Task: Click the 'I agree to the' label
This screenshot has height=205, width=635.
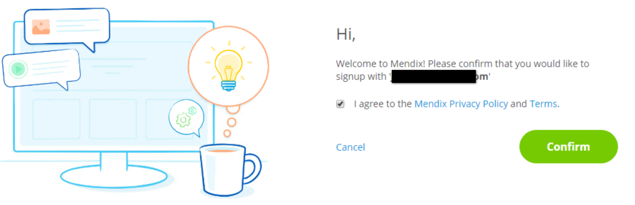Action: [x=383, y=104]
